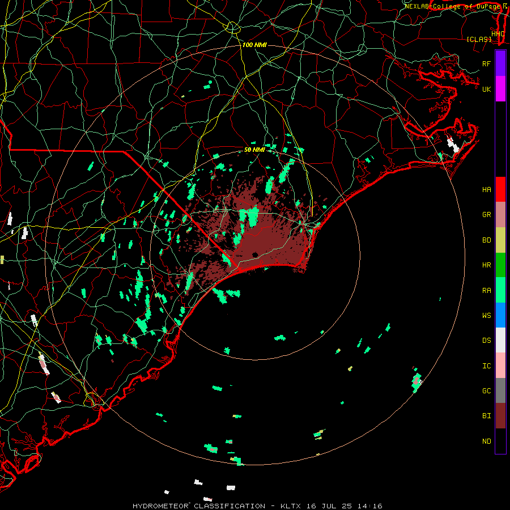
Task: Click the light green RA legend swatch
Action: point(500,290)
